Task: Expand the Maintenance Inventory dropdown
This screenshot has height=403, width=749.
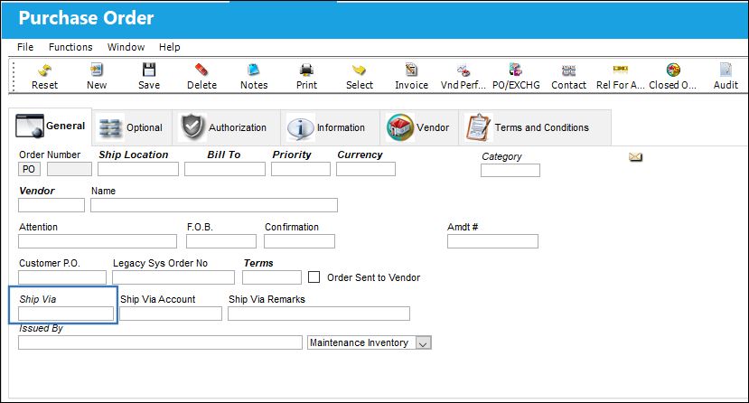Action: tap(423, 342)
